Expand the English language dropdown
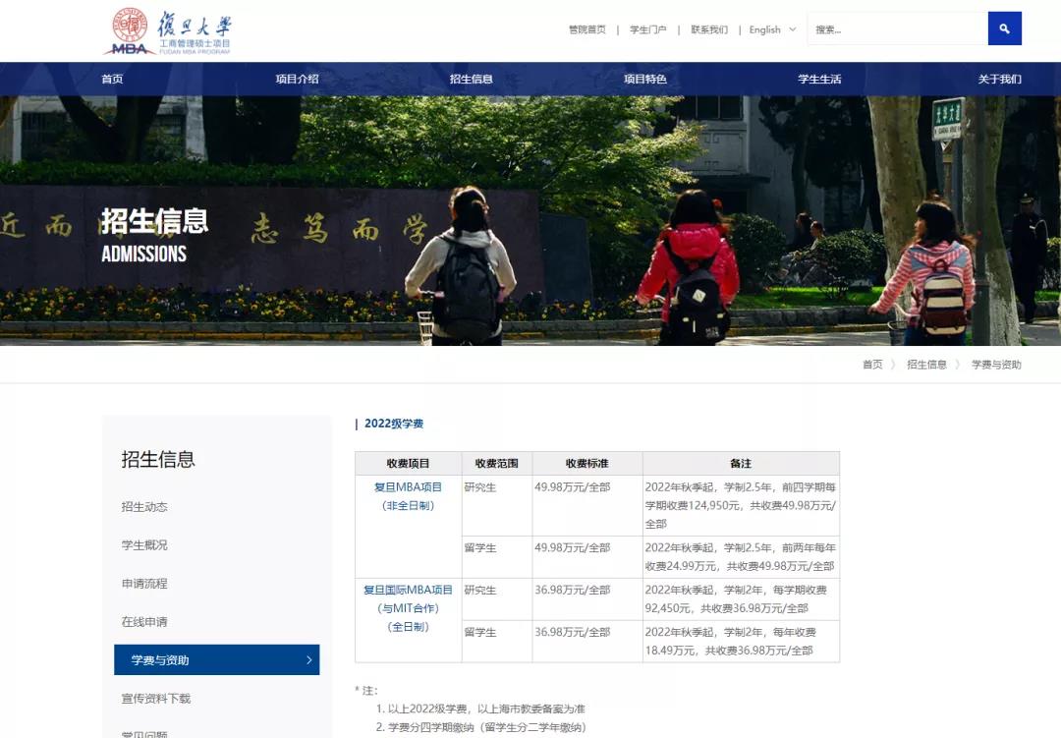1061x738 pixels. 772,29
